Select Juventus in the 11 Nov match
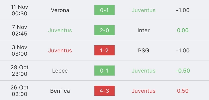Viewport: 209px width, 100px height. click(x=144, y=10)
